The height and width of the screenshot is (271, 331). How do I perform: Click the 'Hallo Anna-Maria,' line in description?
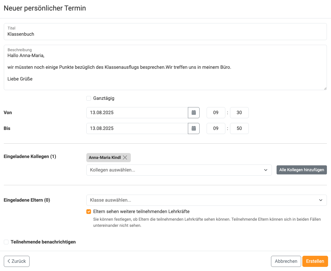[x=26, y=56]
